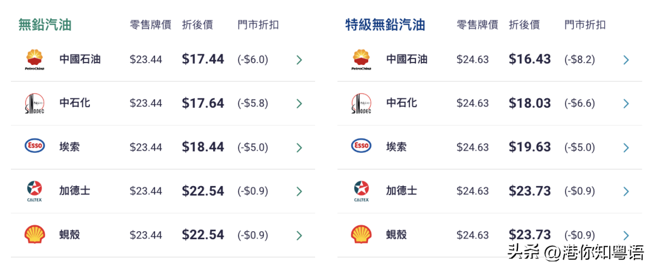The height and width of the screenshot is (268, 652).
Task: Click Sinopec logo in 無鉛汽油 list
Action: tap(35, 104)
